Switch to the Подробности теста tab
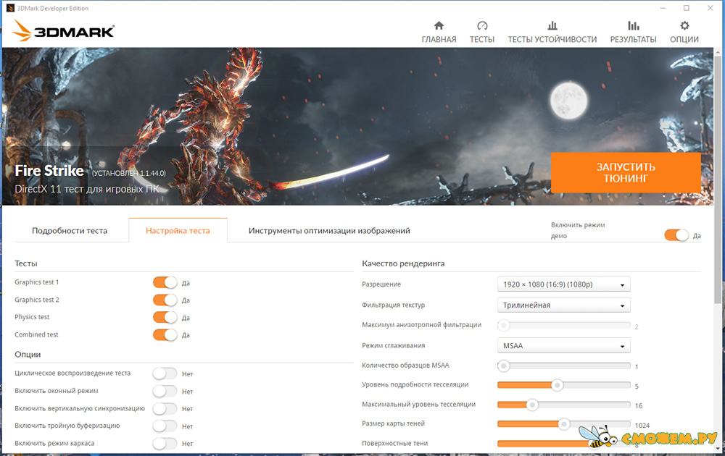 70,230
